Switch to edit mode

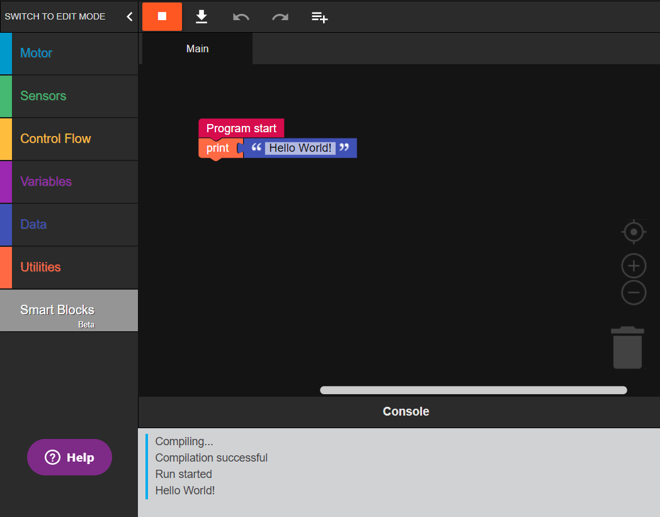55,16
